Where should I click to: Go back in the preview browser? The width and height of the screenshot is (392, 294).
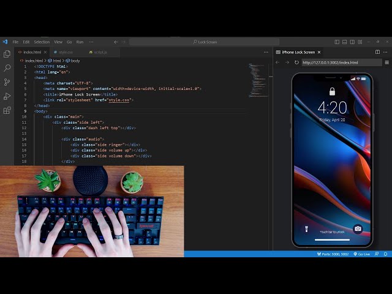(277, 62)
